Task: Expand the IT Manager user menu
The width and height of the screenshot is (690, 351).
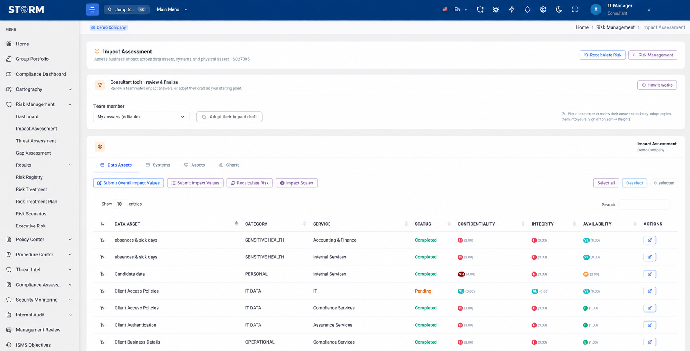Action: point(649,9)
